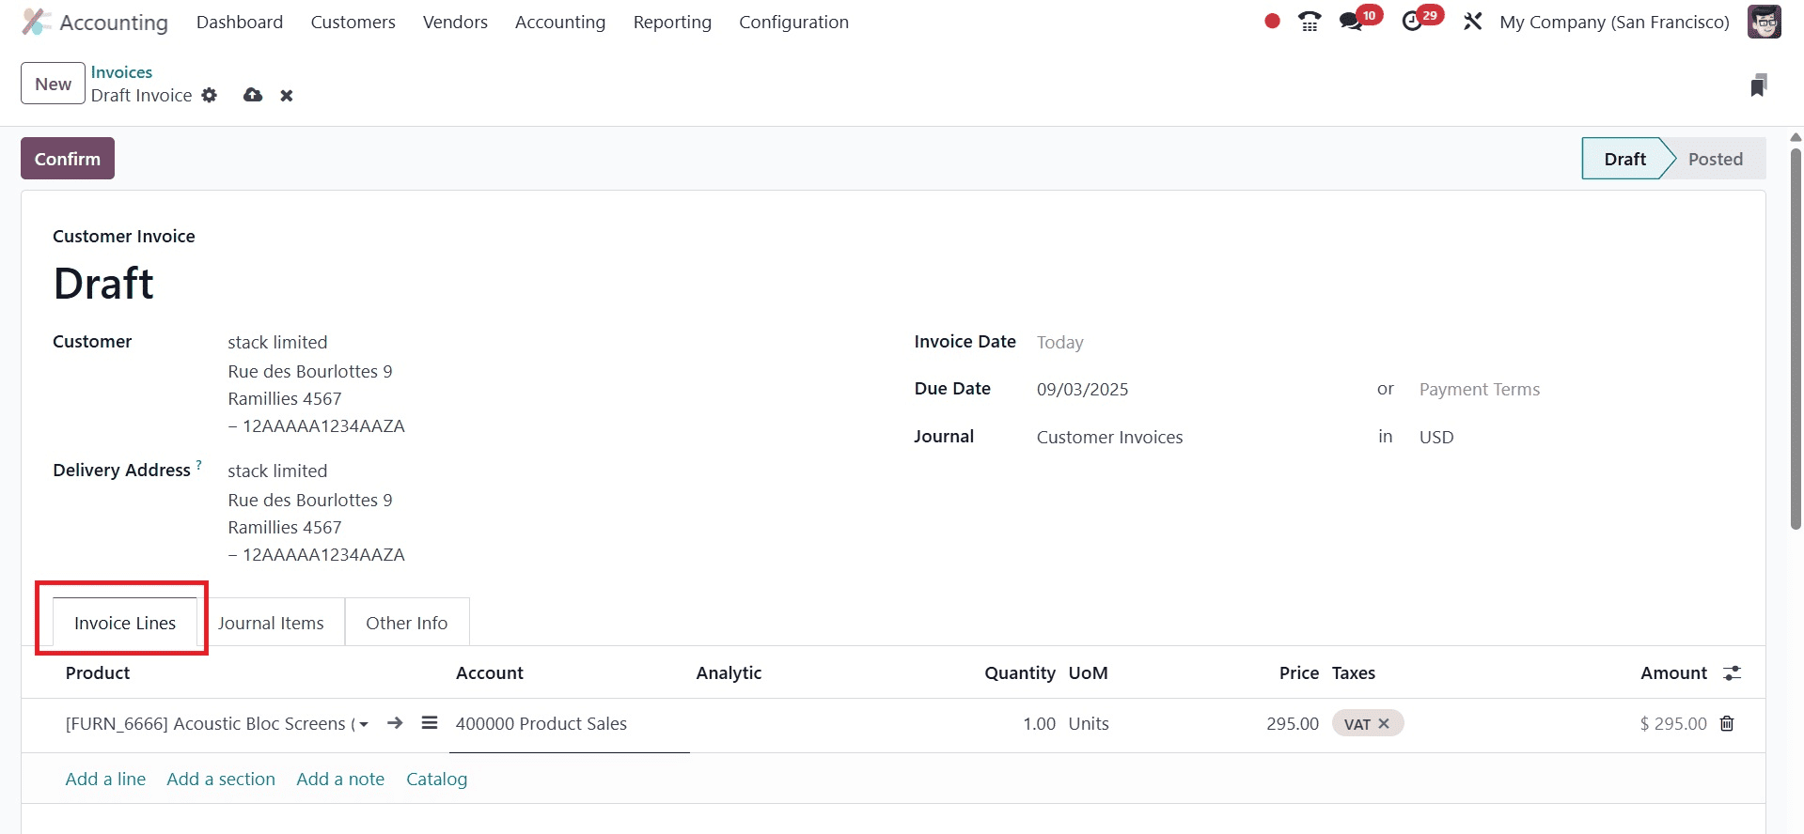Click the wrench and screwdriver debug tools icon
The height and width of the screenshot is (834, 1804).
1472,22
